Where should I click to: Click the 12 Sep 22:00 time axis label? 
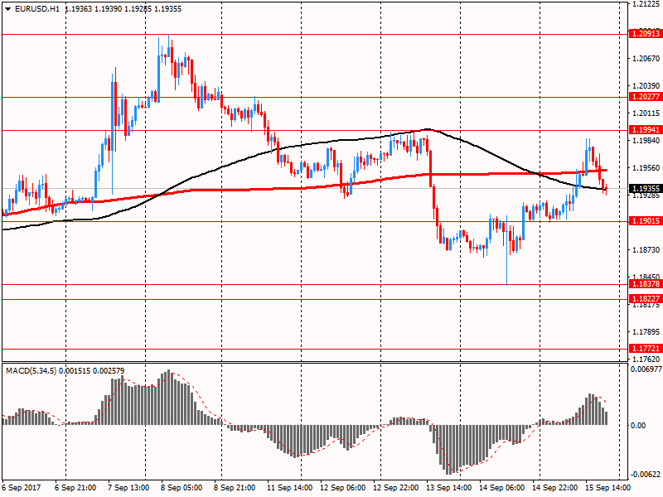396,488
